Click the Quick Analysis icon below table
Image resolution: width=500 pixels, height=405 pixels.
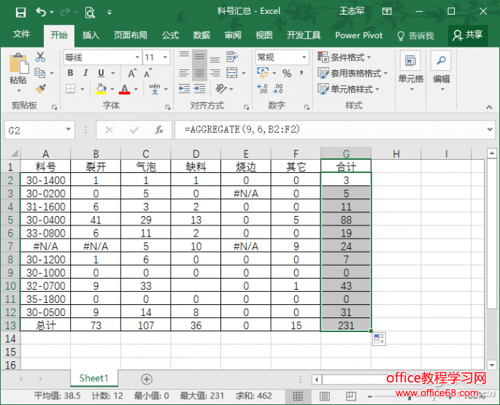380,339
